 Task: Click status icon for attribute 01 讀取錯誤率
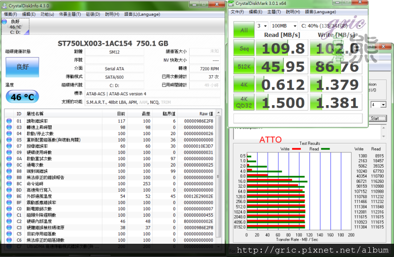tap(9, 121)
